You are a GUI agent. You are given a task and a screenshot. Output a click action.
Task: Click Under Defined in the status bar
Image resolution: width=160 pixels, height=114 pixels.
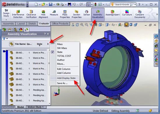[100, 111]
